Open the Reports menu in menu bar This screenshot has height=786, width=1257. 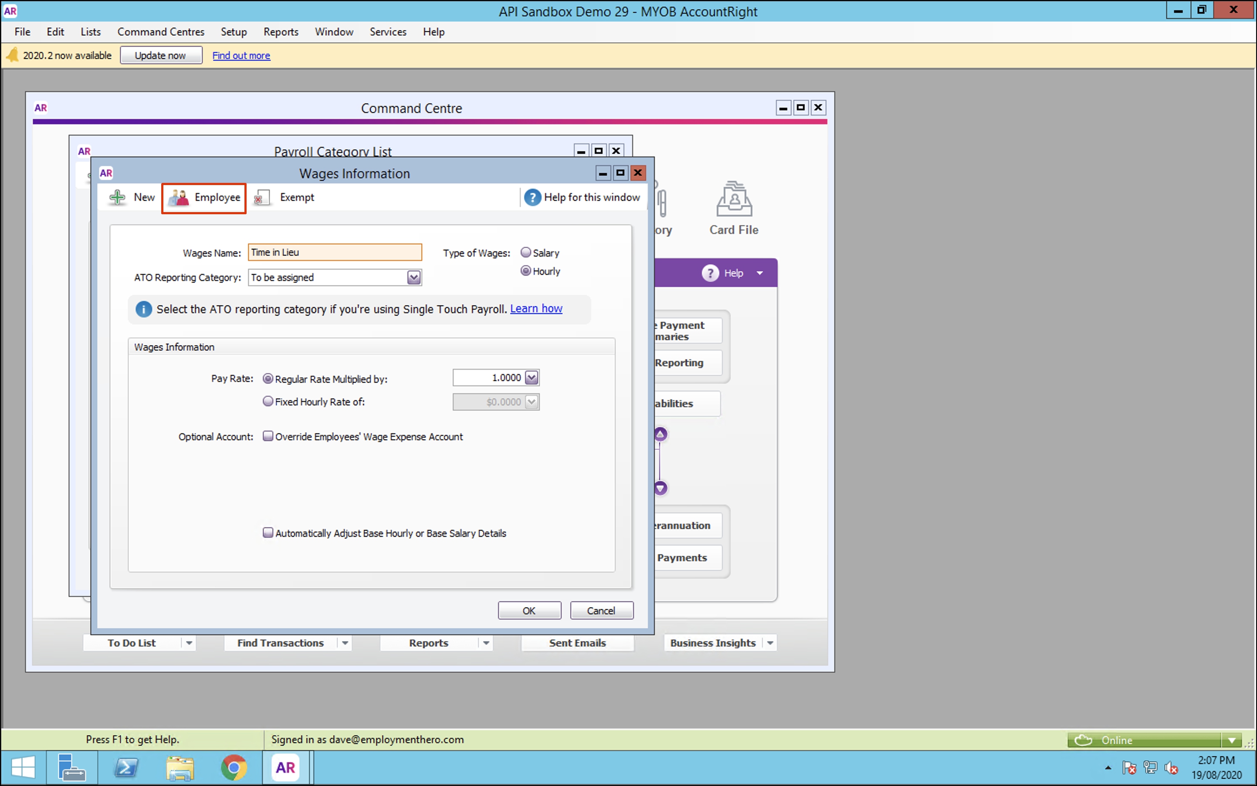click(280, 32)
